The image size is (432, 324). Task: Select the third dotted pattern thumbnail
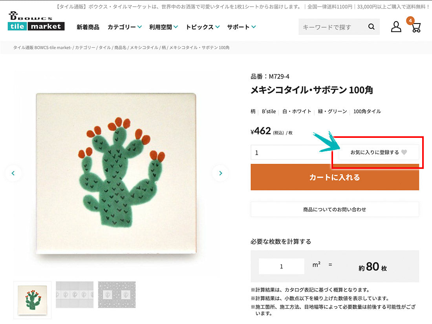click(117, 294)
